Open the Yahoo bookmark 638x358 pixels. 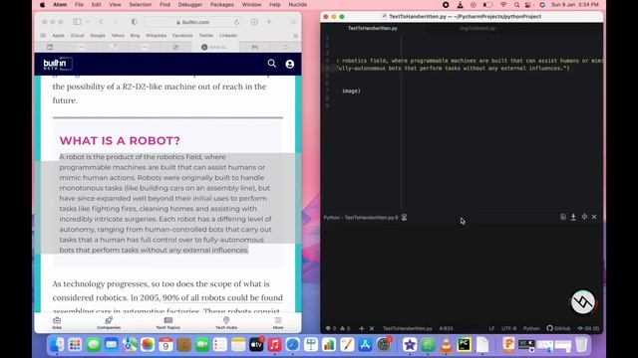click(118, 36)
